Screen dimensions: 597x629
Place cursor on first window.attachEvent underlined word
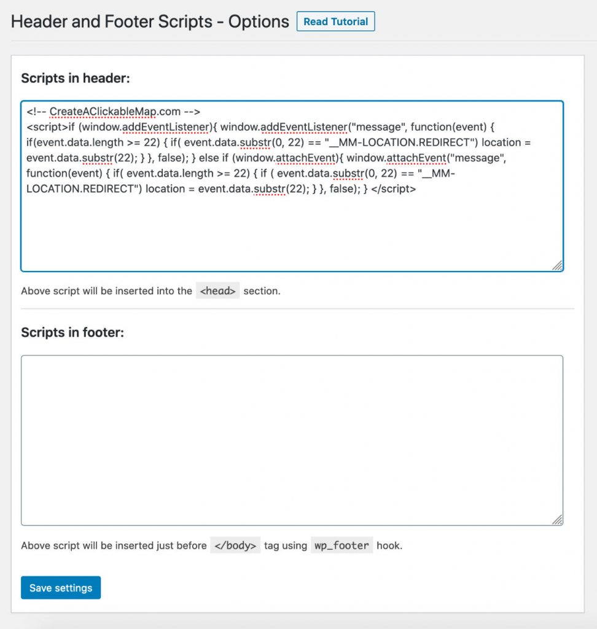[x=305, y=158]
